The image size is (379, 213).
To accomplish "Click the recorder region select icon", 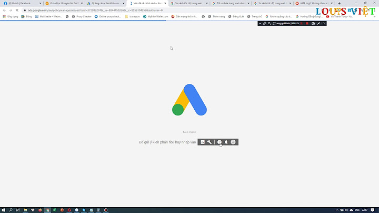I will [x=274, y=24].
